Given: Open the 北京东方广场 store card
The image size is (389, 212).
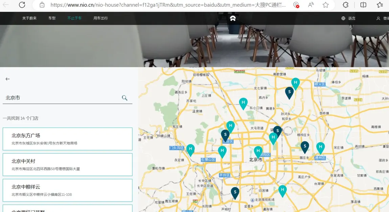Looking at the screenshot, I should coord(67,139).
